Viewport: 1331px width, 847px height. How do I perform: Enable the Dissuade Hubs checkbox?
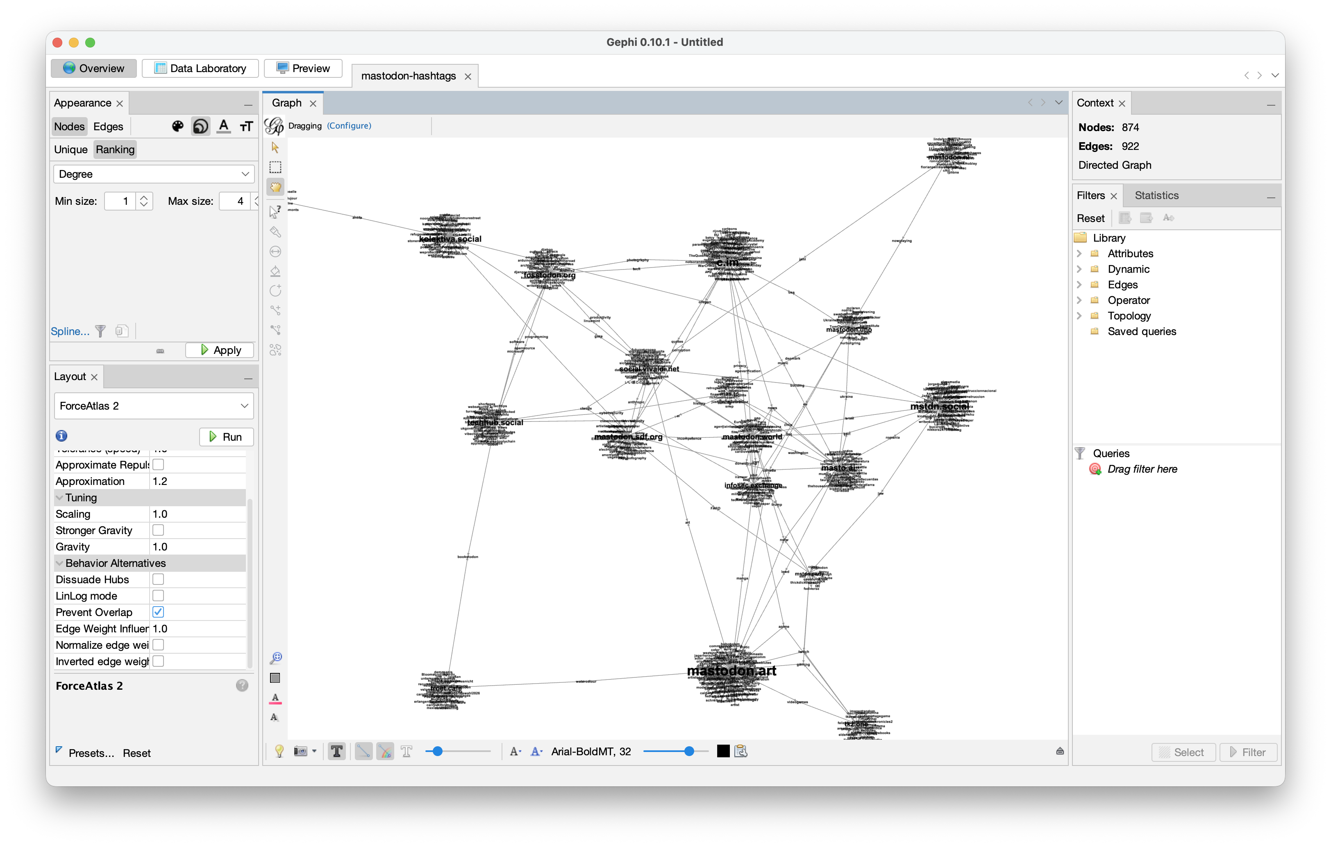point(158,579)
